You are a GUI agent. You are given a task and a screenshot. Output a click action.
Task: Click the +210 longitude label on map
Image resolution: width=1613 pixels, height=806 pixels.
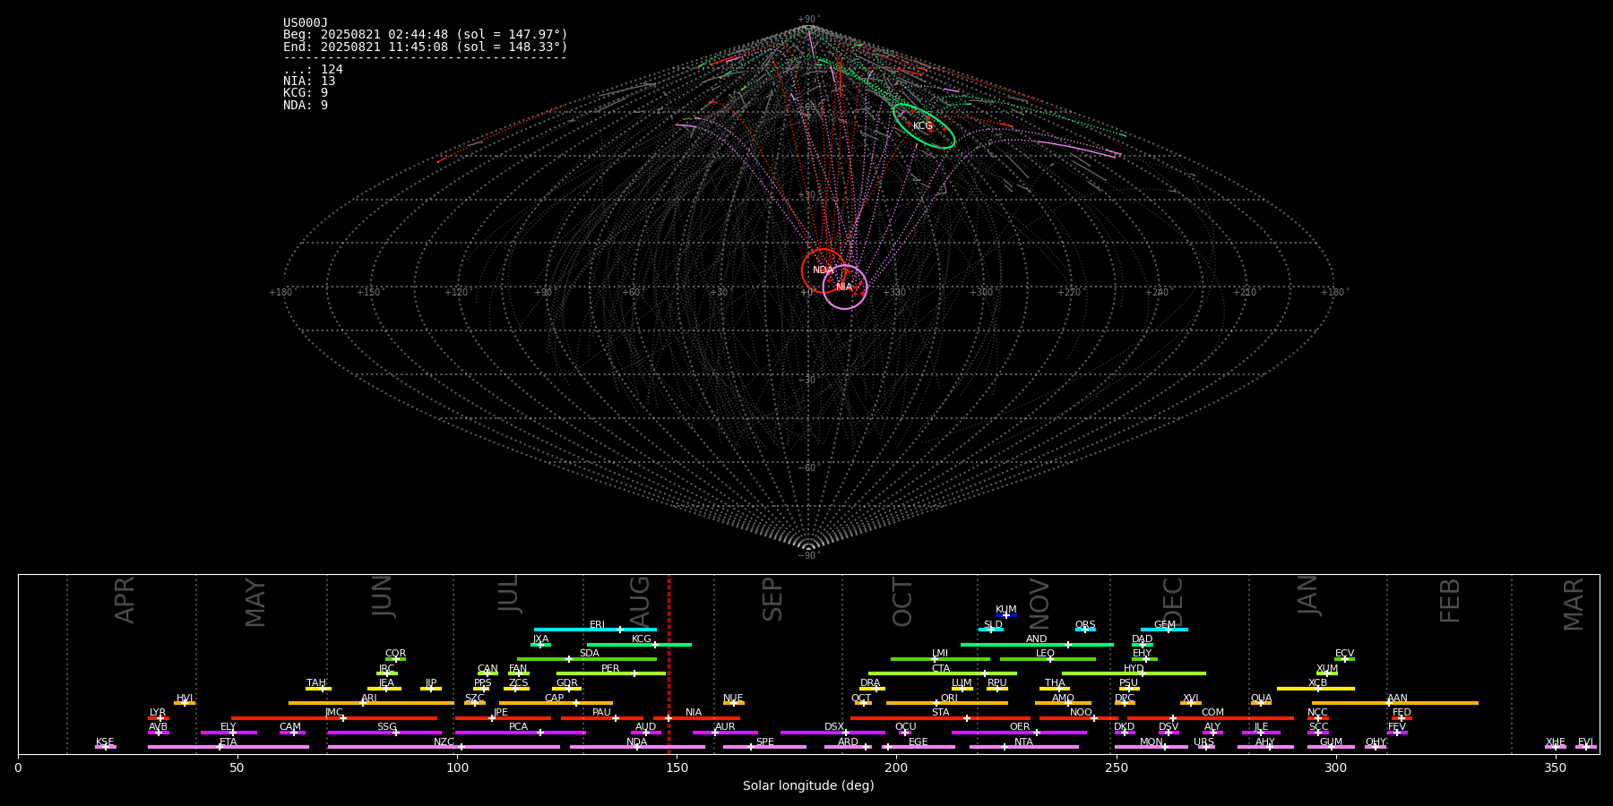pyautogui.click(x=1245, y=293)
